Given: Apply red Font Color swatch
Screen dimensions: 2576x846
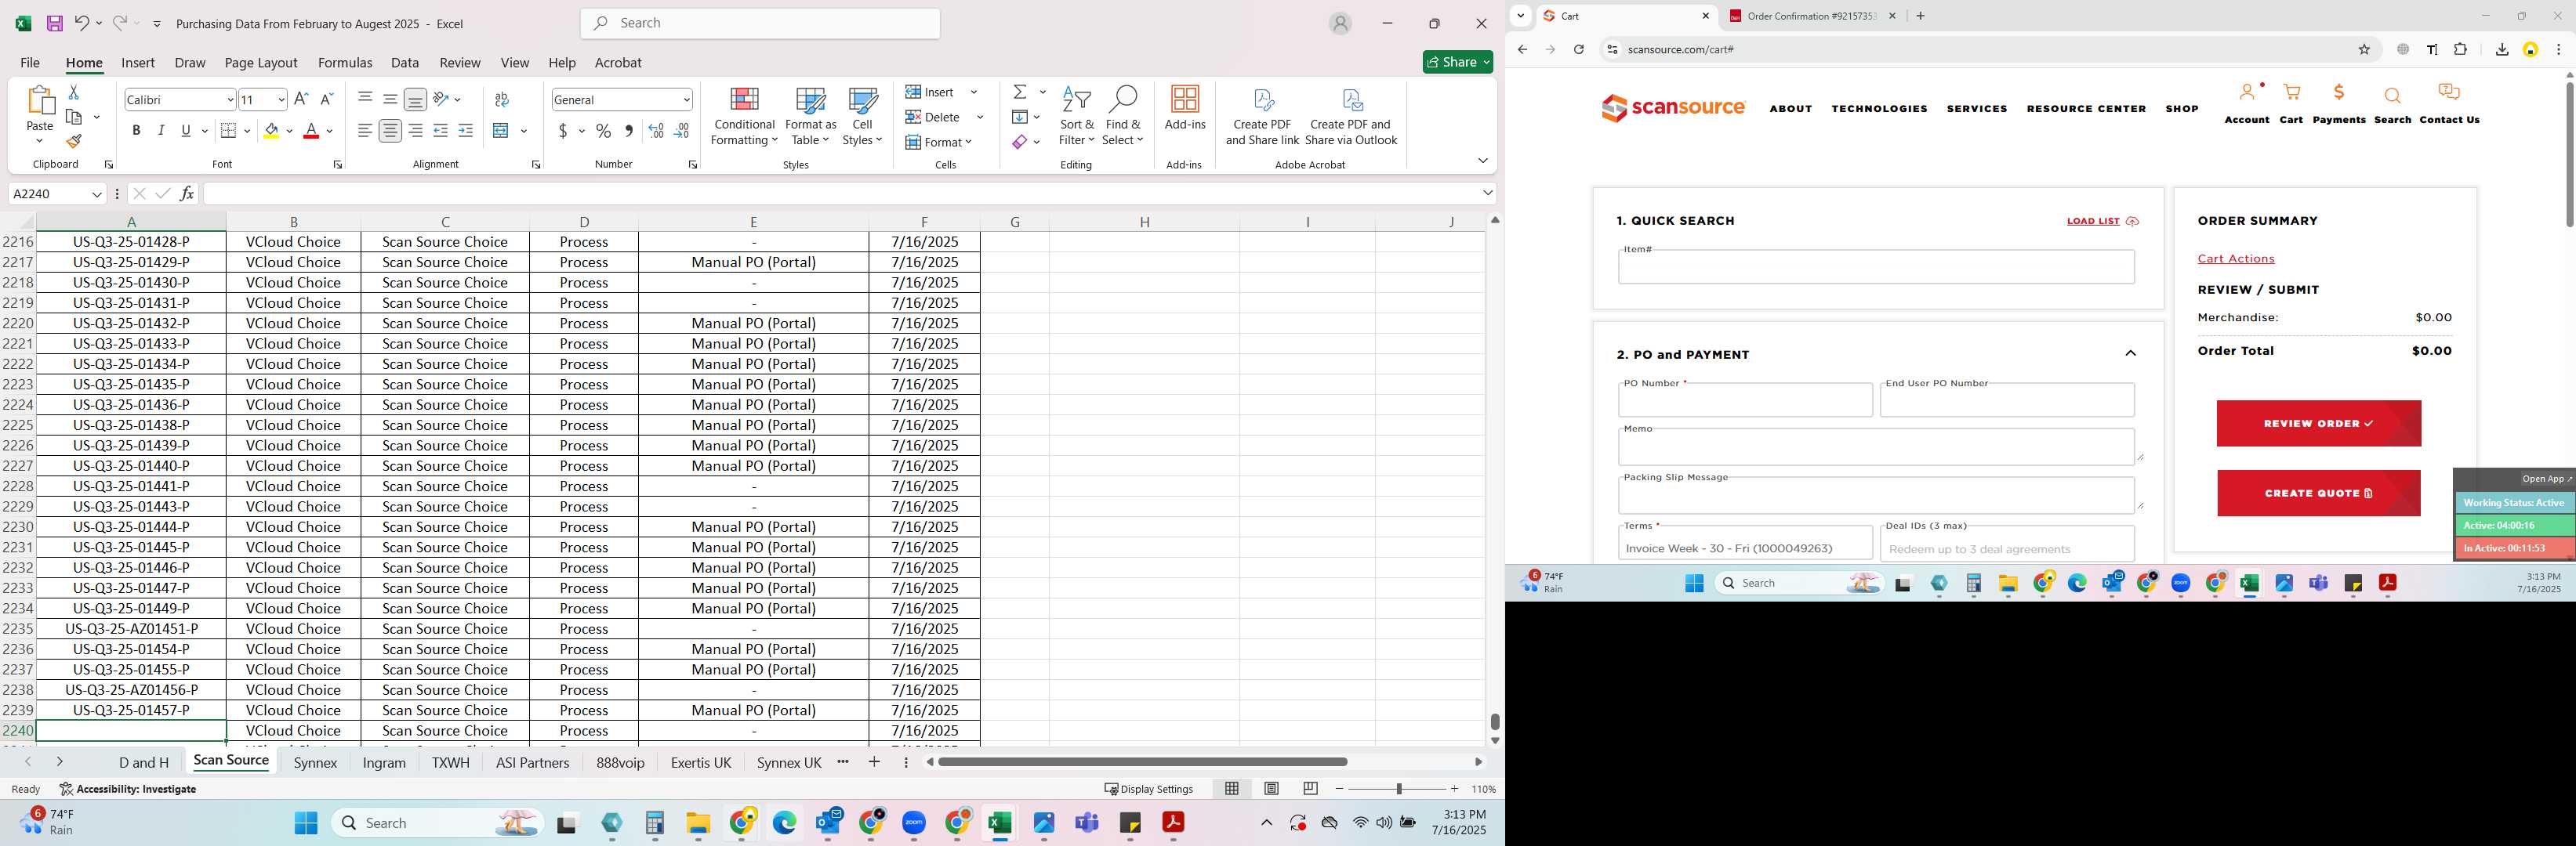Looking at the screenshot, I should [311, 131].
